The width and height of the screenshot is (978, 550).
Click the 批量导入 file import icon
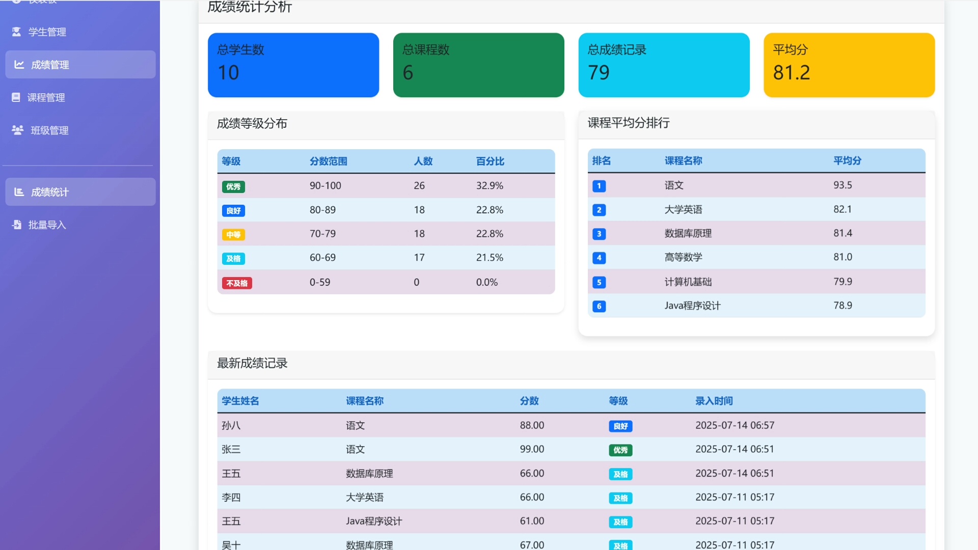point(16,225)
